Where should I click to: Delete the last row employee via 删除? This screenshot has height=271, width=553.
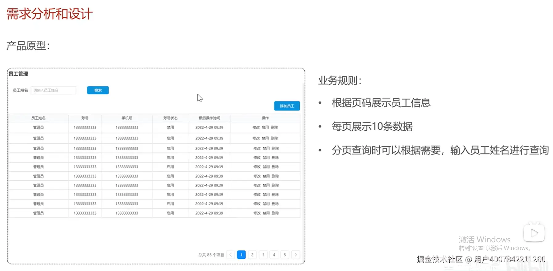pyautogui.click(x=275, y=213)
